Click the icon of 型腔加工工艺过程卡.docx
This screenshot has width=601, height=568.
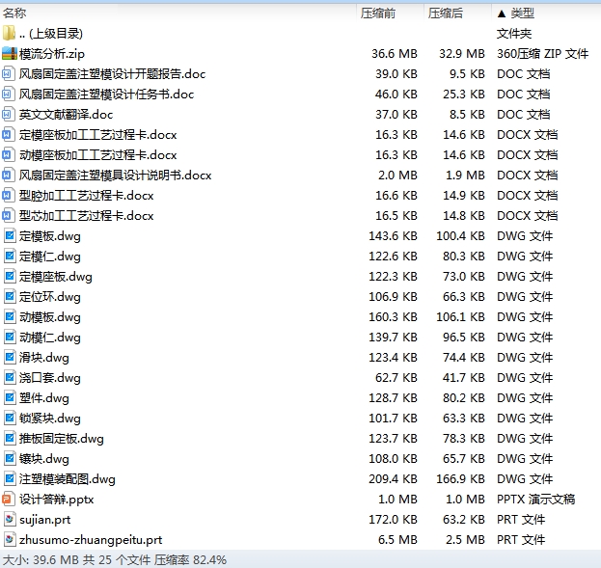(x=8, y=196)
